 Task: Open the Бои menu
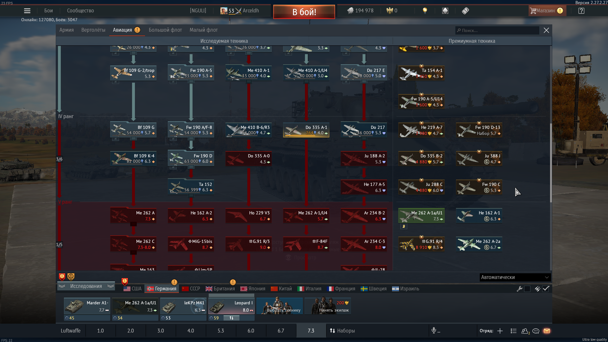coord(48,11)
